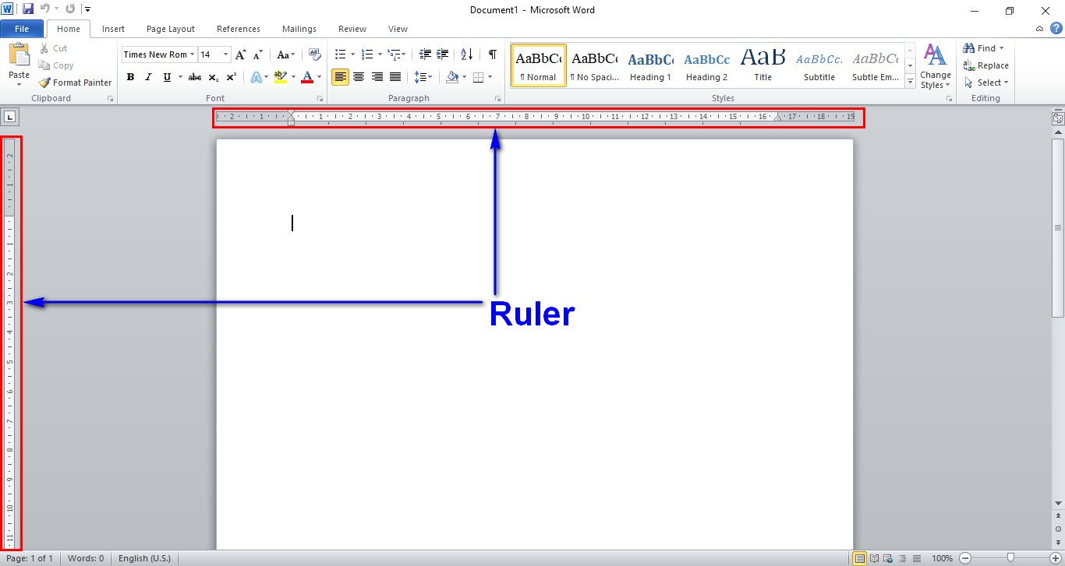Apply strikethrough formatting
Screen dimensions: 1065x566
tap(195, 77)
